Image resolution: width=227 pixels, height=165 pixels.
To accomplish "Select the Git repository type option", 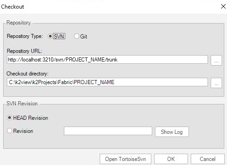I will click(77, 36).
